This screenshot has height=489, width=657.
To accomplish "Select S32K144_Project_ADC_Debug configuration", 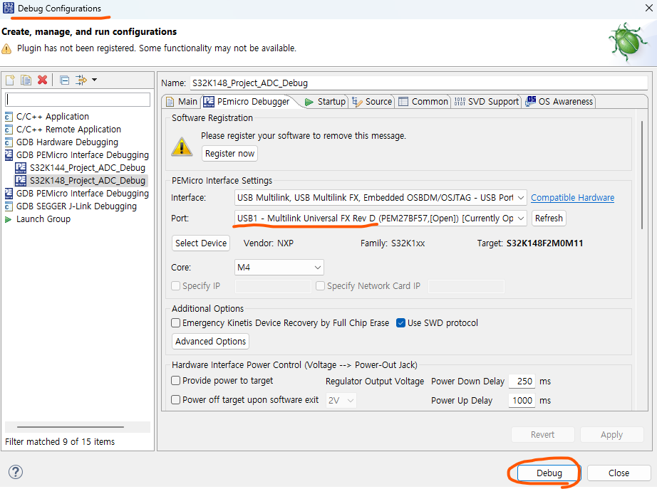I will [x=87, y=168].
